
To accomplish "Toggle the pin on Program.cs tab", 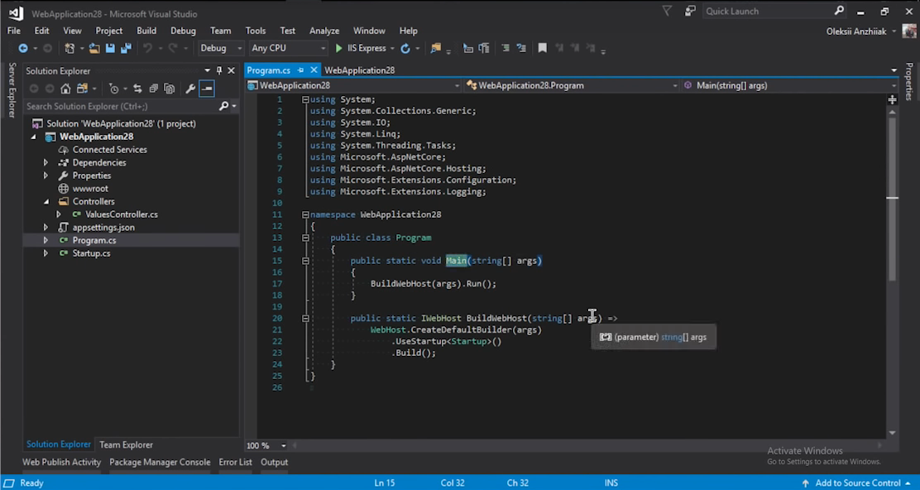I will click(301, 70).
